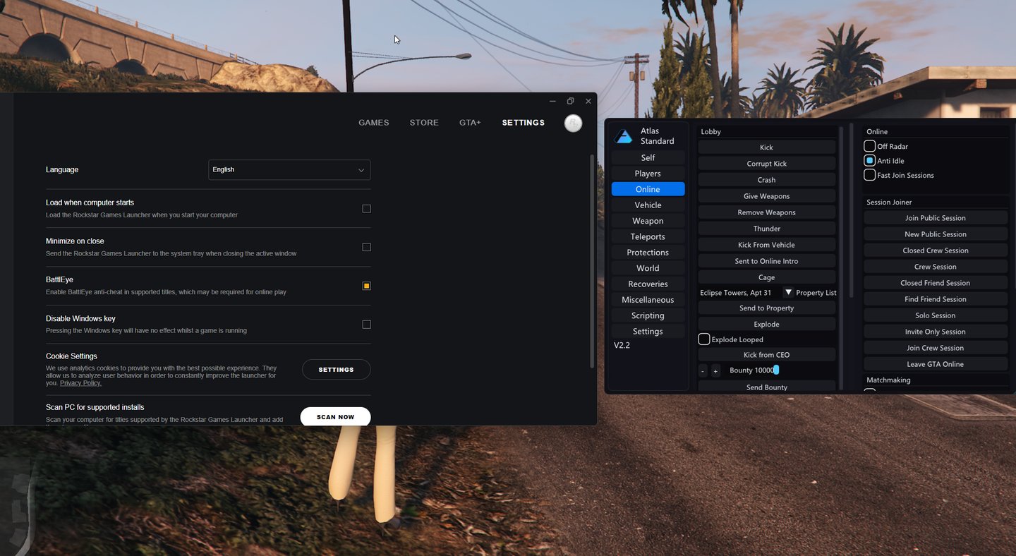Click the launcher settings page scrollbar
The height and width of the screenshot is (556, 1016).
(592, 261)
